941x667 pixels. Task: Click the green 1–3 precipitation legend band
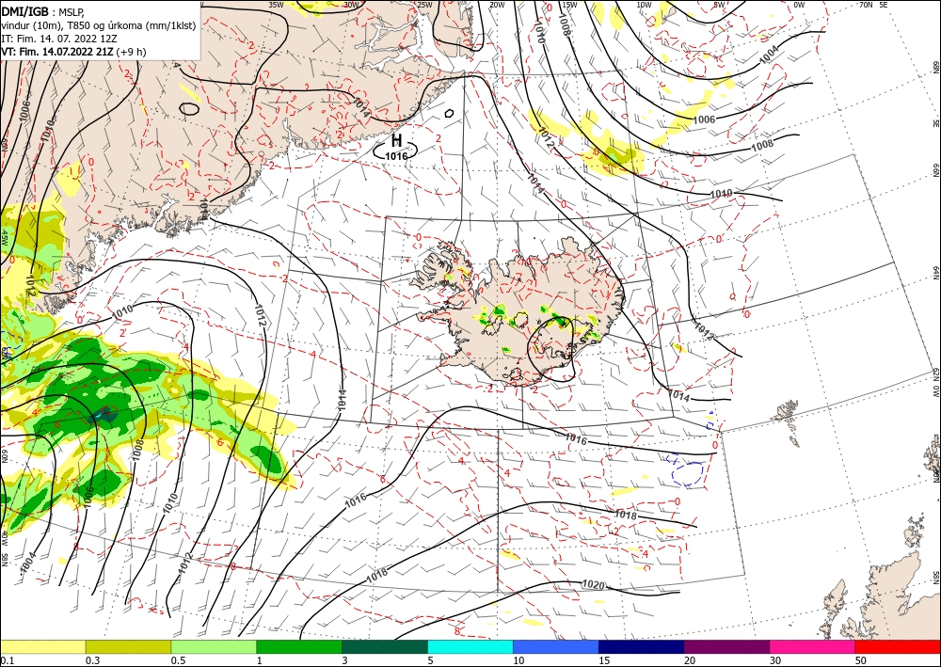pyautogui.click(x=299, y=646)
